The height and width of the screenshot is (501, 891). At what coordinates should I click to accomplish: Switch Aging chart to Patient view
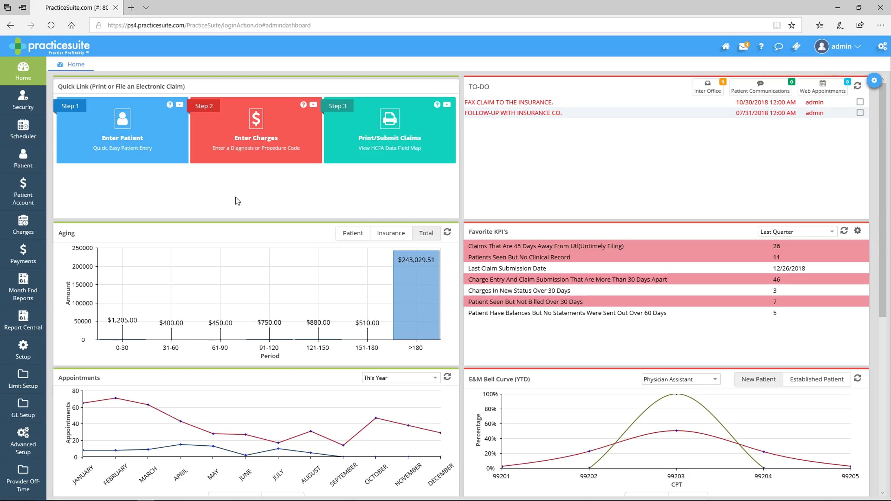[x=353, y=233]
